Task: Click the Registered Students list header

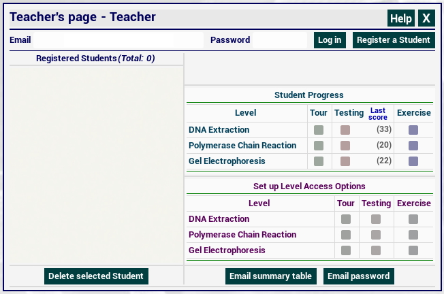Action: [x=95, y=59]
